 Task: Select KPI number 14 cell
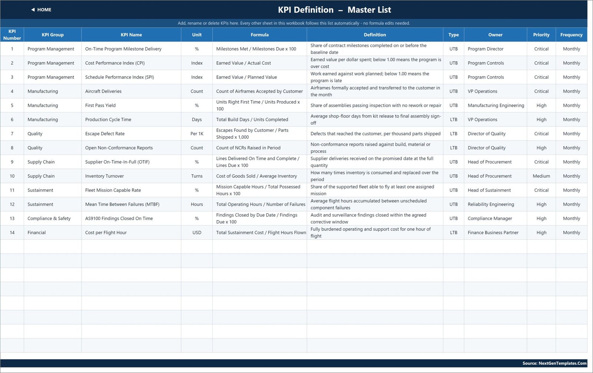12,232
